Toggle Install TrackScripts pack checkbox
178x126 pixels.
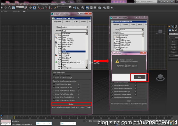[x=54, y=75]
